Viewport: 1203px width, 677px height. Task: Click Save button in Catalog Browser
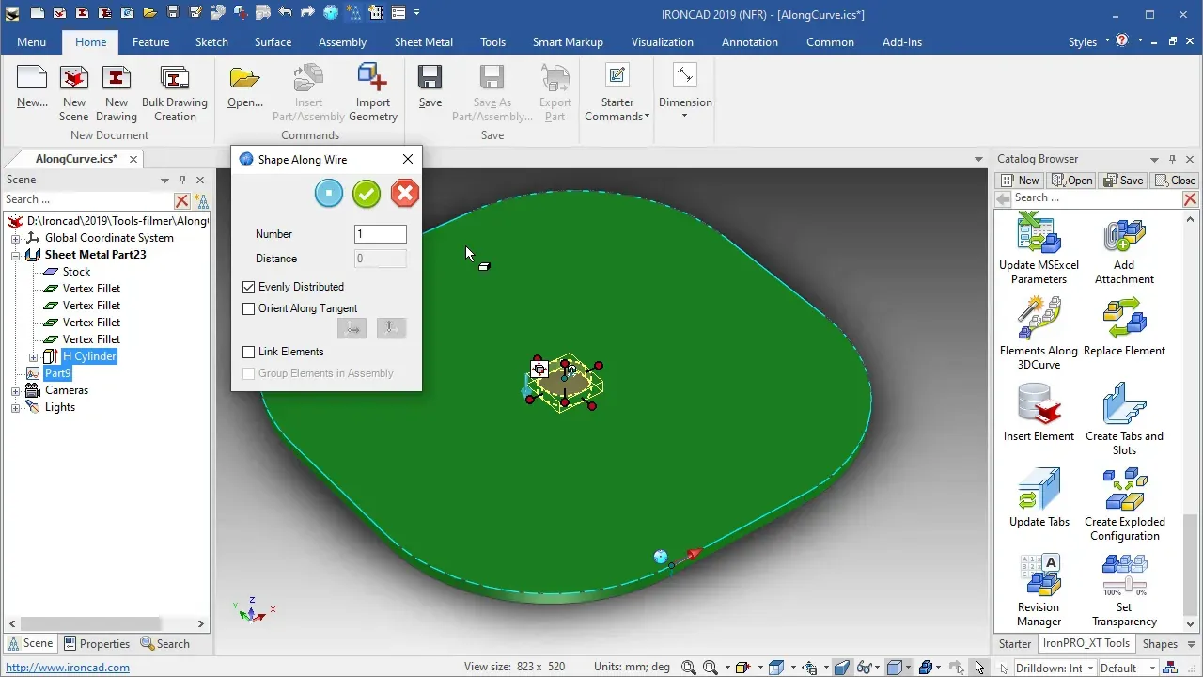[x=1123, y=181]
